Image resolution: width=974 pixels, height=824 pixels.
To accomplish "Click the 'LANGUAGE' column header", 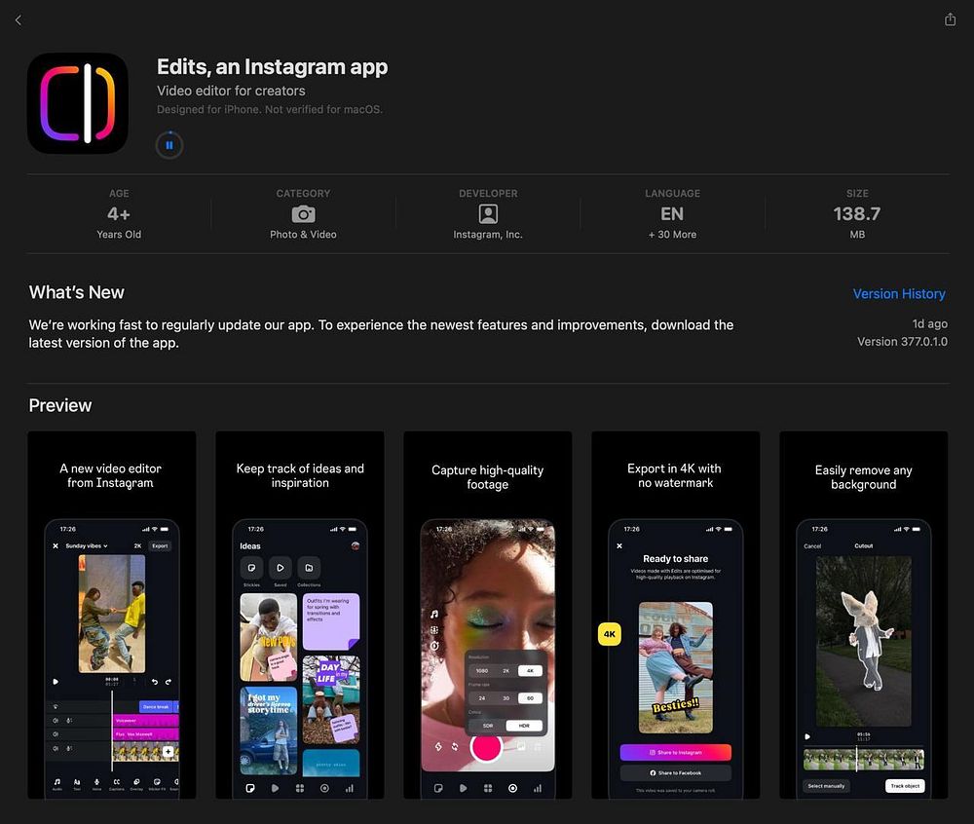I will pos(672,193).
